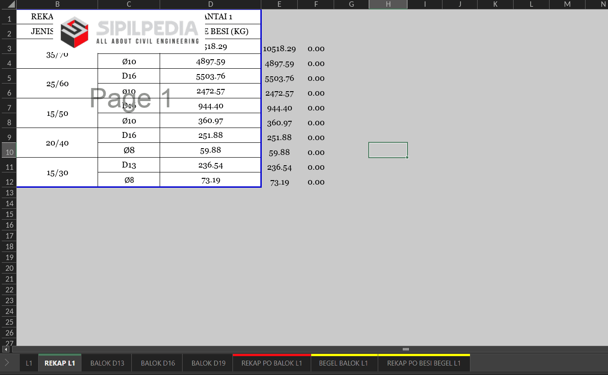Click the sheet tab navigation arrow
This screenshot has width=608, height=375.
tap(7, 363)
